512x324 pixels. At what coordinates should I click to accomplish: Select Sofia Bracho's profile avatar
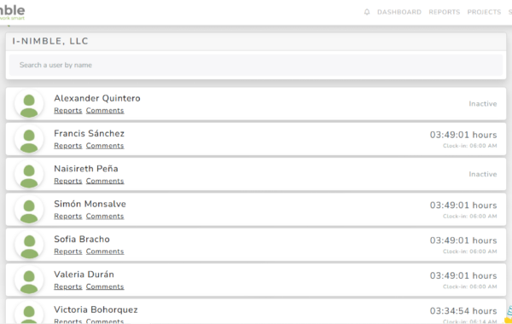coord(29,245)
